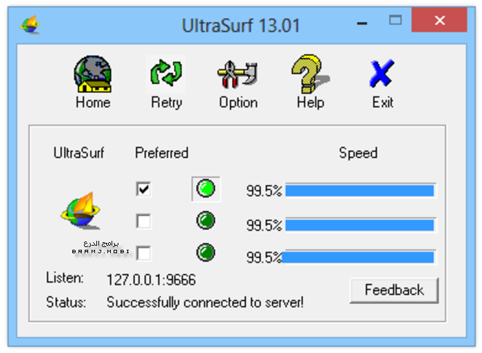Viewport: 482px width, 353px height.
Task: Click the listen address 127.0.0.1:9666
Action: 151,280
